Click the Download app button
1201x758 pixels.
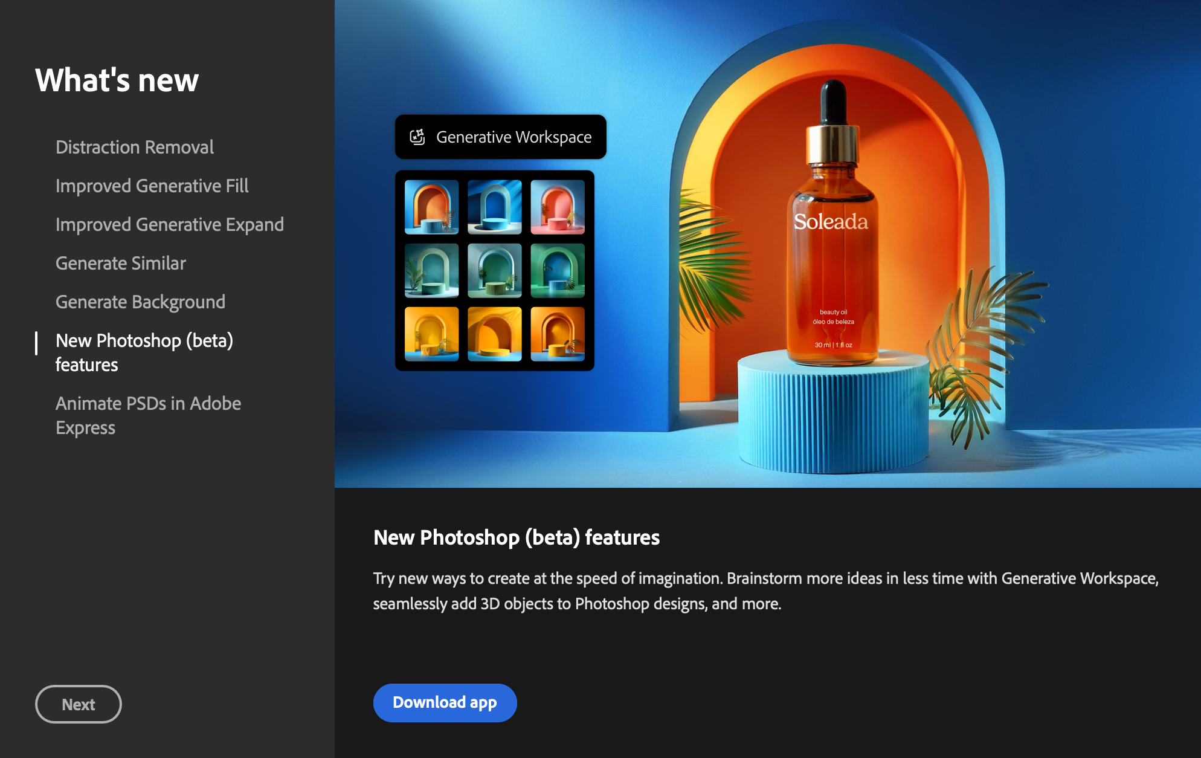tap(445, 702)
